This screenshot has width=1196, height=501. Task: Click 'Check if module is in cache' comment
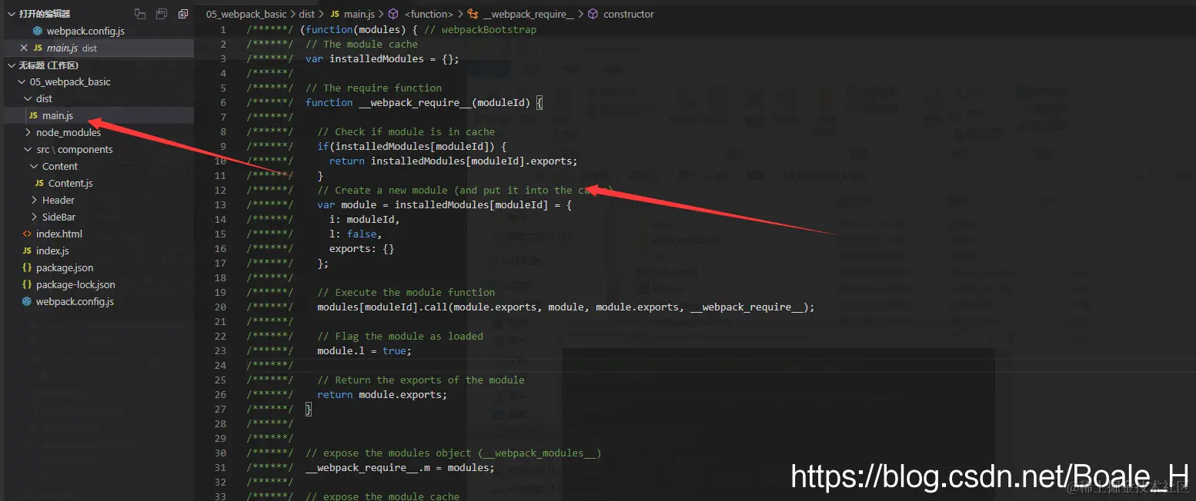(415, 131)
